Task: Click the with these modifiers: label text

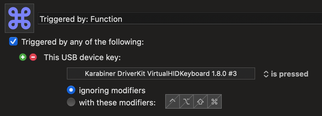Action: (117, 102)
